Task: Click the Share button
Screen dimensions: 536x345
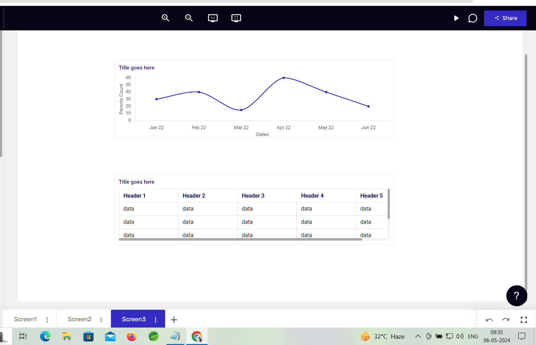Action: point(505,18)
